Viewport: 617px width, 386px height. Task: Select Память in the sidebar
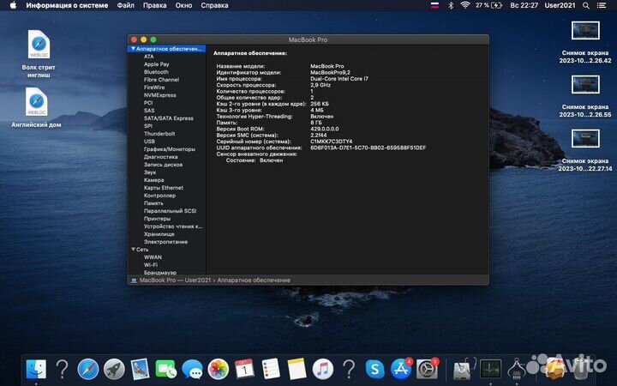tap(153, 203)
